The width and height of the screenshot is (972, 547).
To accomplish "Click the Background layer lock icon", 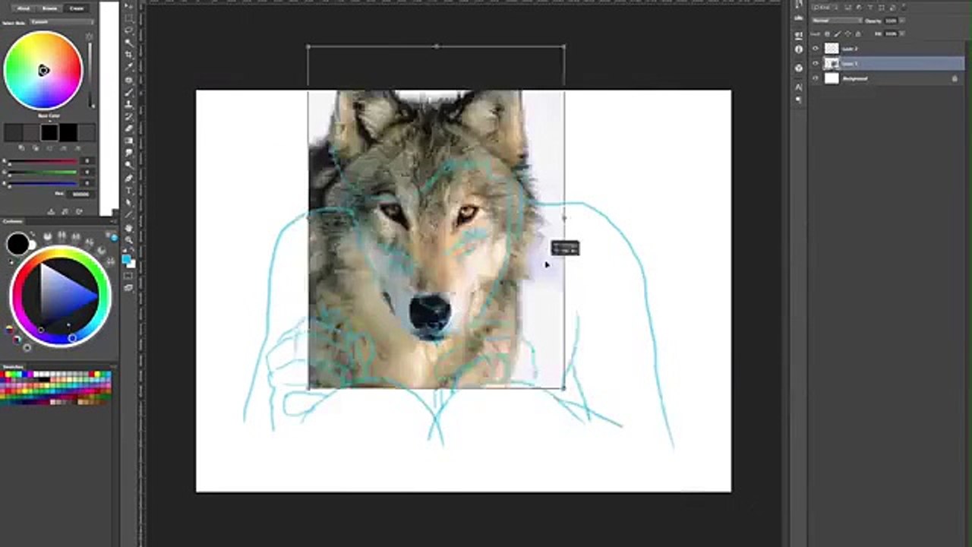I will click(955, 78).
